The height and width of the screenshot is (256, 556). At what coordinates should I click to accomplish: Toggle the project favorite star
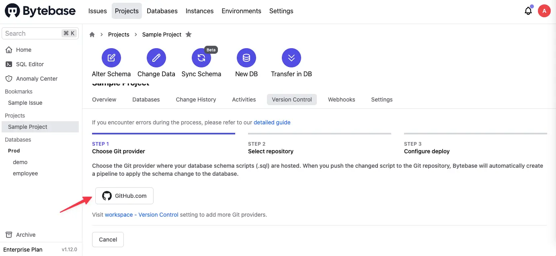click(189, 35)
